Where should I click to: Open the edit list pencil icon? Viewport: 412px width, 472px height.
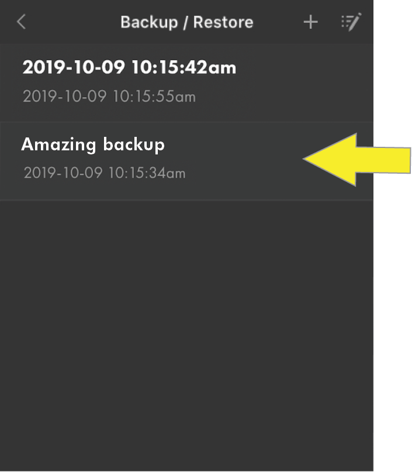pyautogui.click(x=351, y=22)
